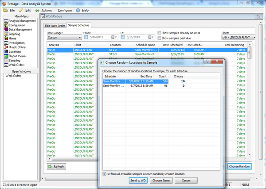Open the Configure menu
The height and width of the screenshot is (189, 266).
click(65, 11)
